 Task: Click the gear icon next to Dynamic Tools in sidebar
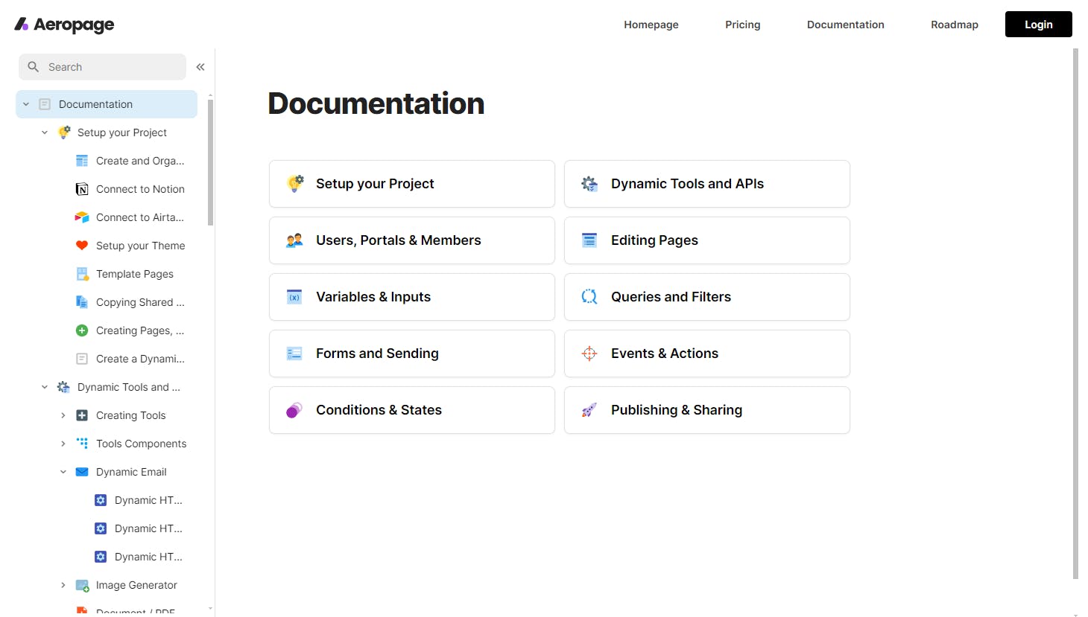[63, 387]
